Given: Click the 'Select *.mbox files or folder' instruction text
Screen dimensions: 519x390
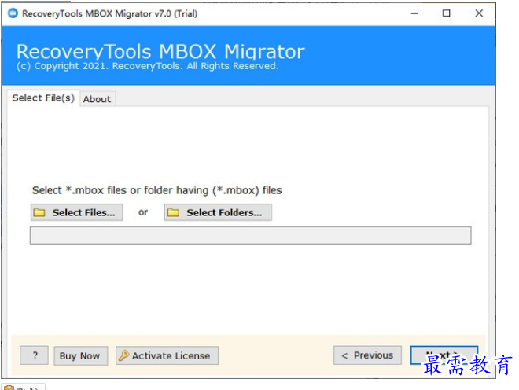Looking at the screenshot, I should point(157,190).
